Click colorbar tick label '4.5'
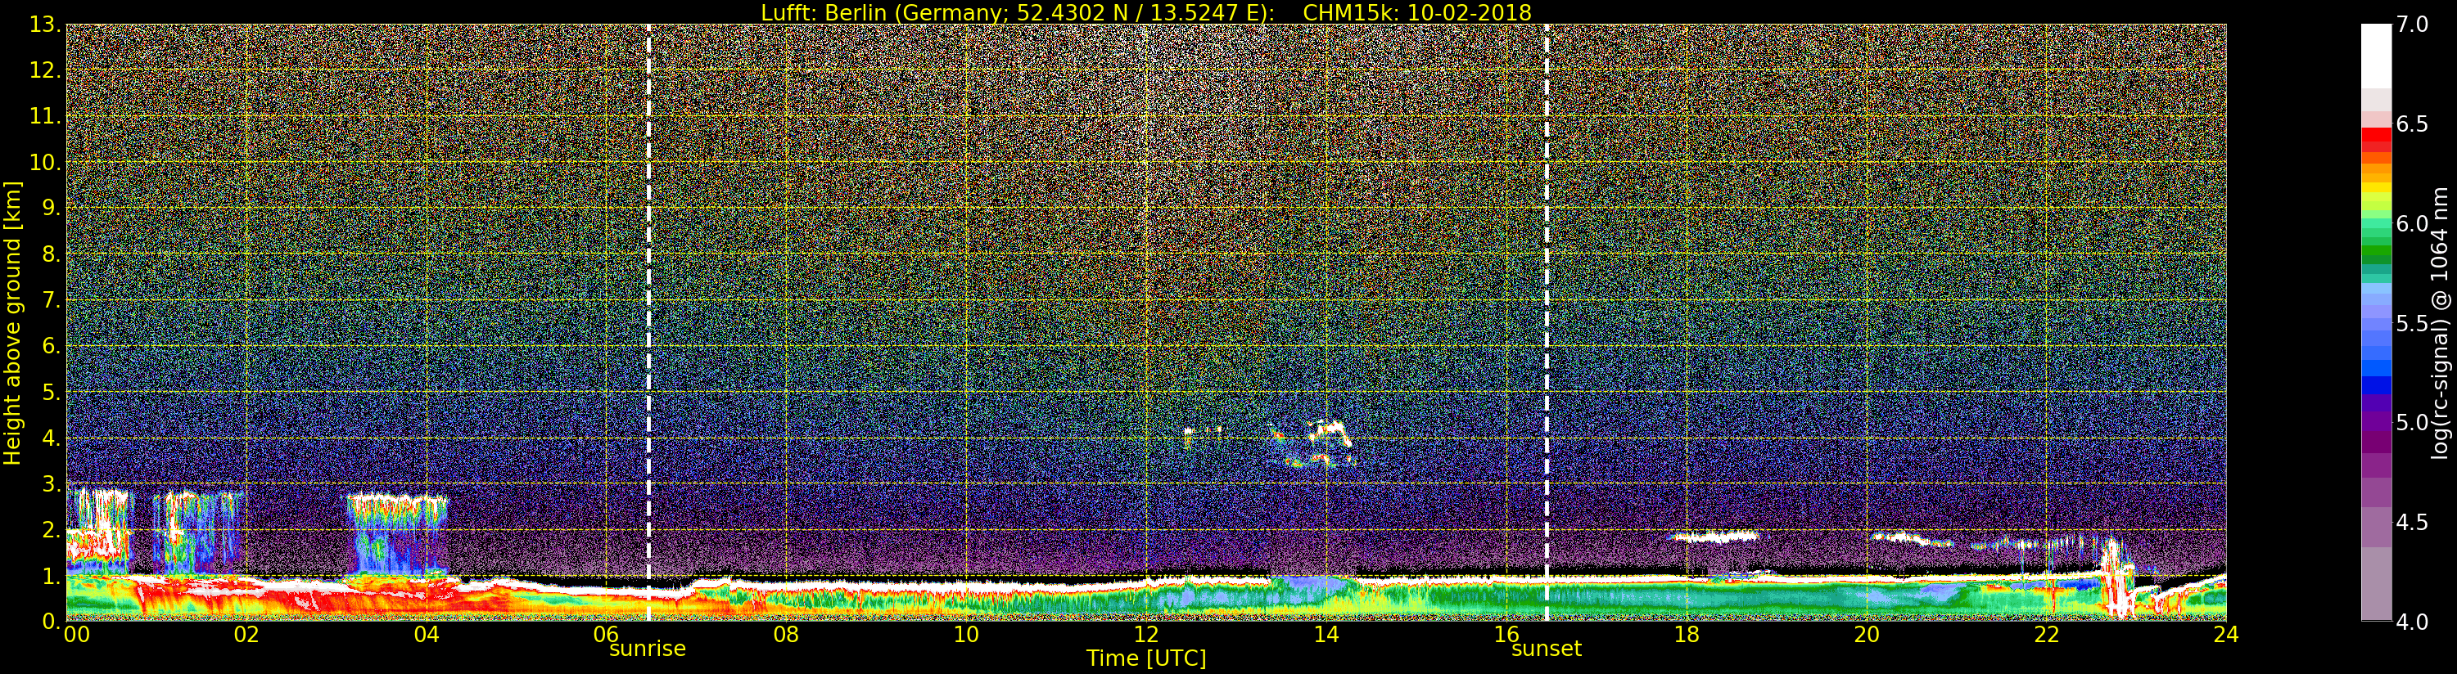The image size is (2457, 674). coord(2412,522)
